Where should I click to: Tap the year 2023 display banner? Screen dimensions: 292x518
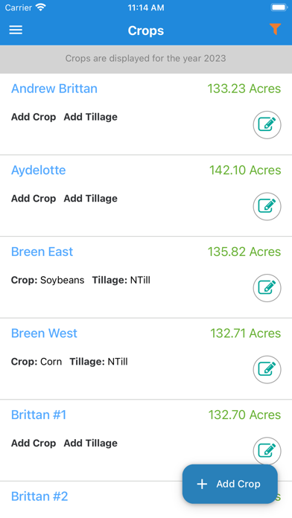click(146, 59)
